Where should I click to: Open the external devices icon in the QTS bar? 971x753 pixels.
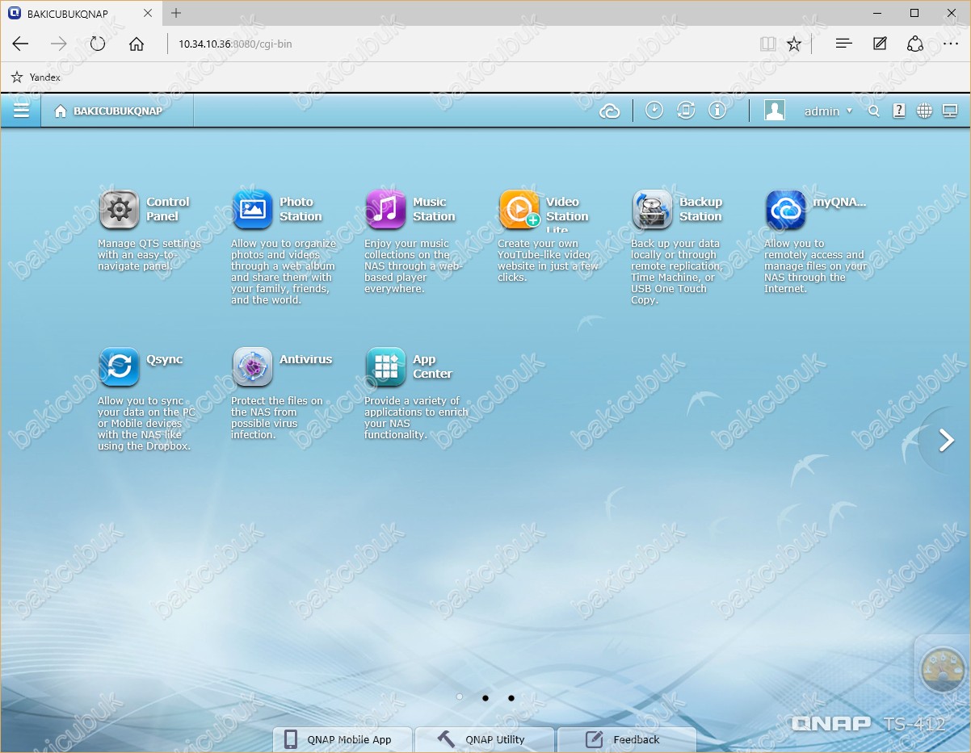(686, 111)
